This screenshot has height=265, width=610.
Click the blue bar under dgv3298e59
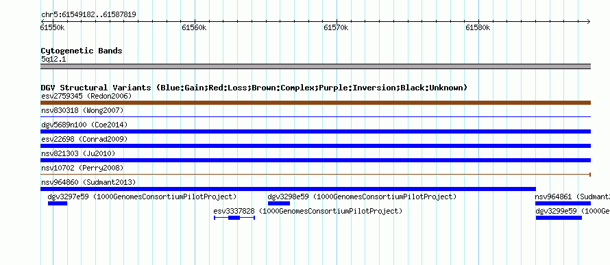click(279, 203)
